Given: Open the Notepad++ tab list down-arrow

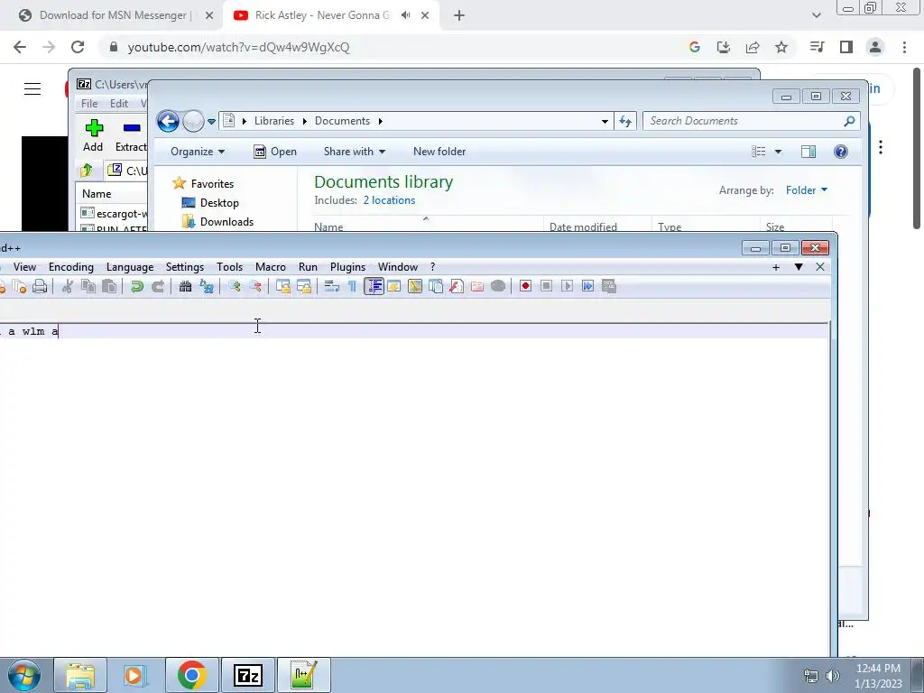Looking at the screenshot, I should (799, 267).
